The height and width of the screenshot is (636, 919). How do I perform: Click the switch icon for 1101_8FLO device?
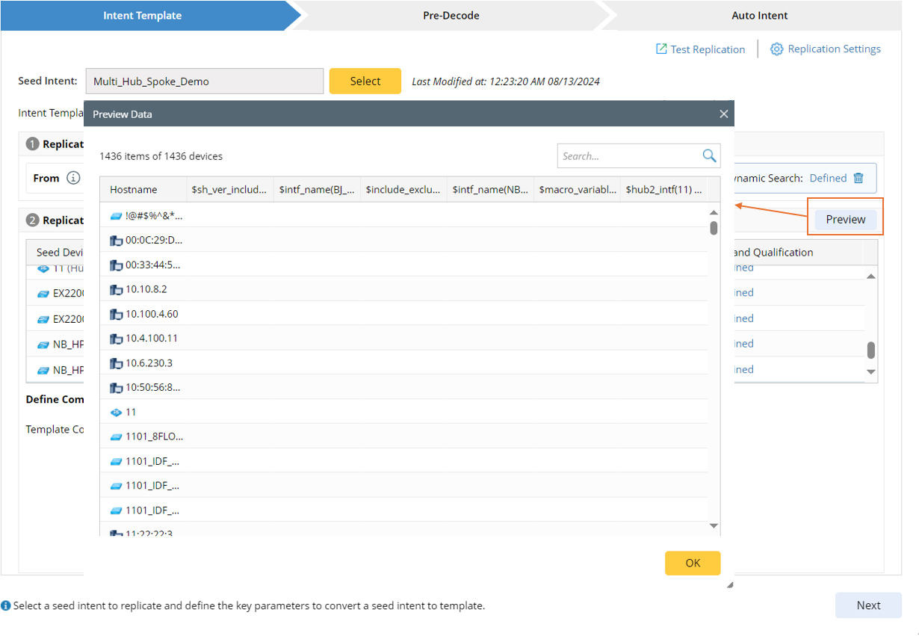[x=116, y=437]
